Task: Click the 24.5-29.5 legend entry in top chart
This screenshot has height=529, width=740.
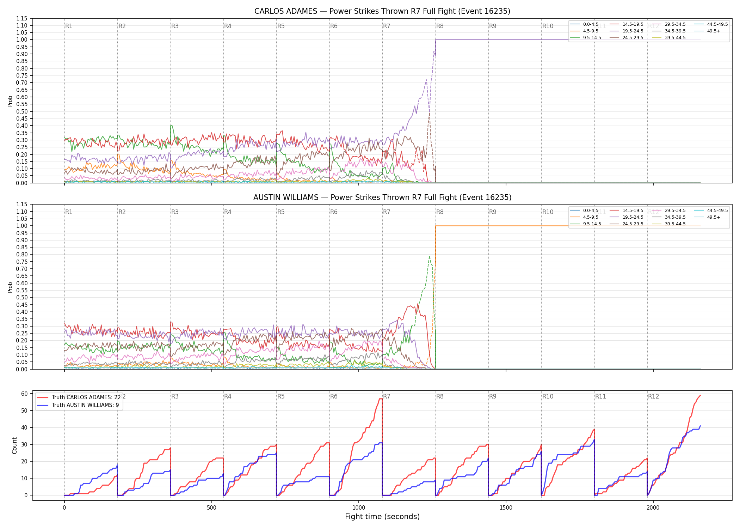Action: [627, 38]
